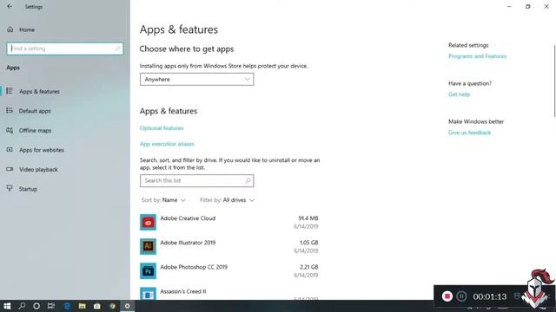
Task: Stop the screen recording
Action: [x=447, y=296]
